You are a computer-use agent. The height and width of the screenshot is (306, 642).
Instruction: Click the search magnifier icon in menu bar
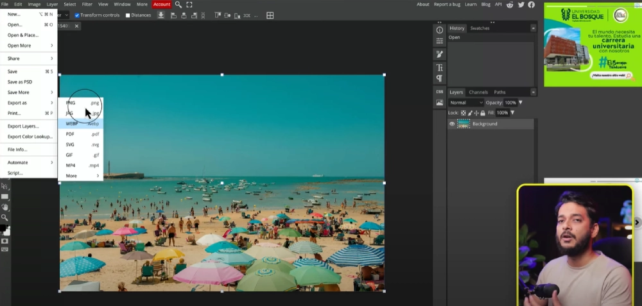pos(178,4)
